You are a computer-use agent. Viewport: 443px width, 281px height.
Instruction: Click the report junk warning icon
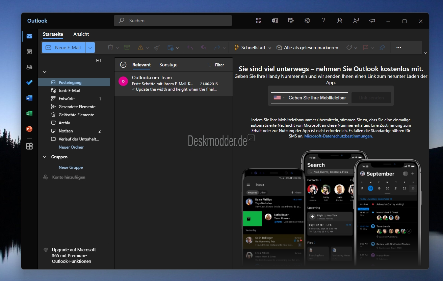coord(140,48)
